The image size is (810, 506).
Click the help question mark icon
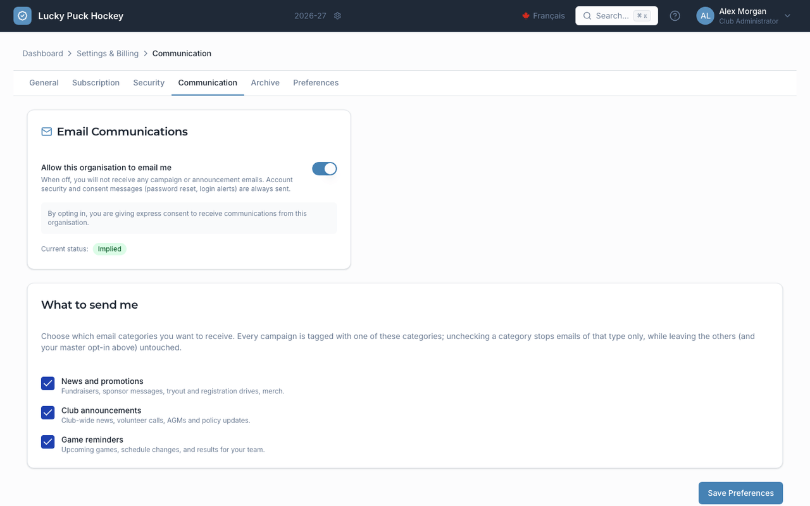pos(675,16)
